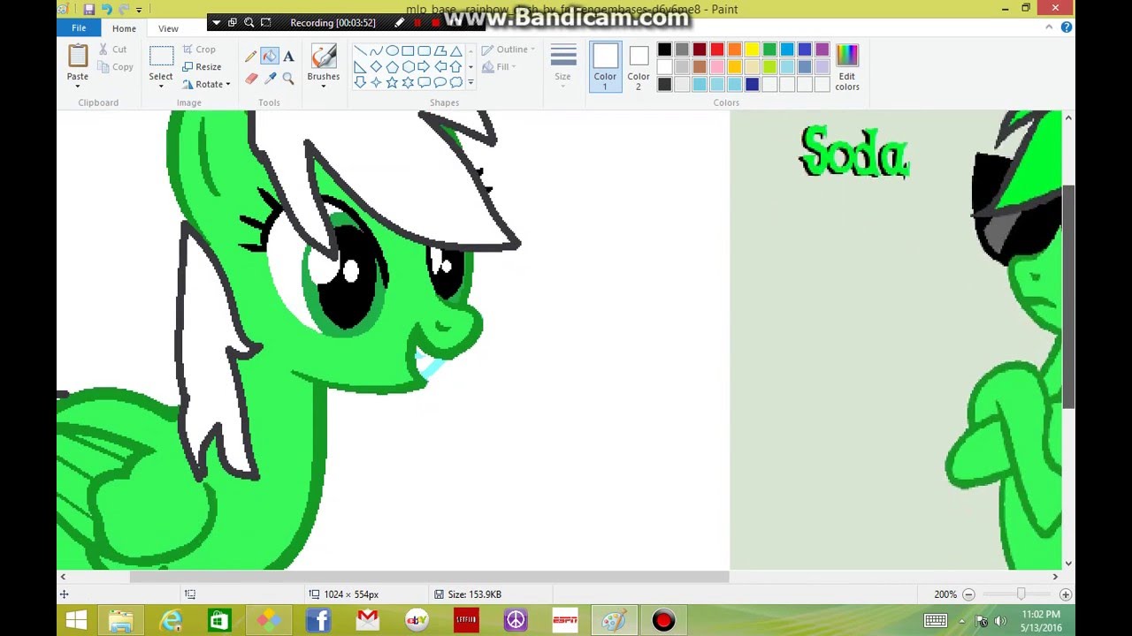The width and height of the screenshot is (1132, 636).
Task: Click the Paste clipboard icon
Action: [78, 56]
